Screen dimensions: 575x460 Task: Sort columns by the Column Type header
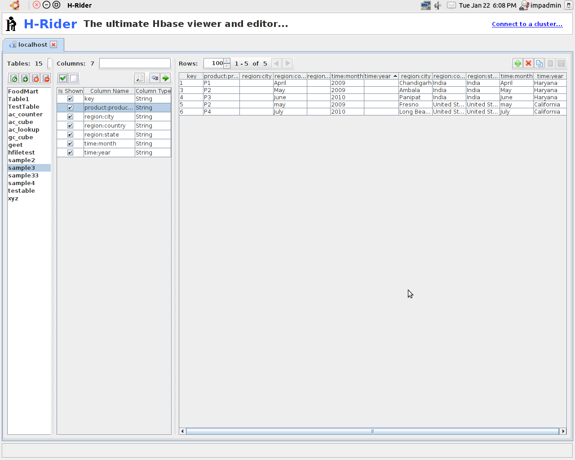(x=153, y=91)
